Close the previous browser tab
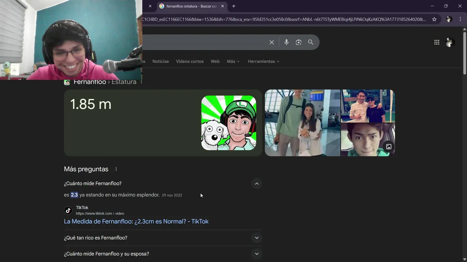This screenshot has width=467, height=262. pos(150,6)
